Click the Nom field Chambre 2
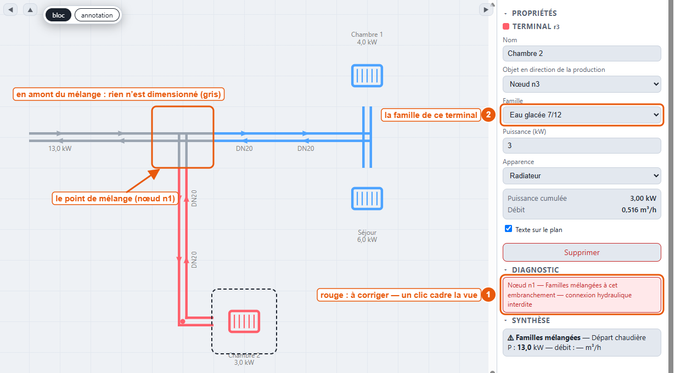Viewport: 675px width, 373px height. coord(582,53)
